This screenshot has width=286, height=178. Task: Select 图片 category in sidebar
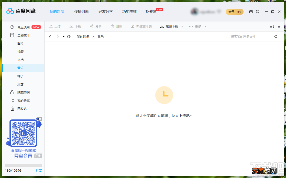click(20, 43)
